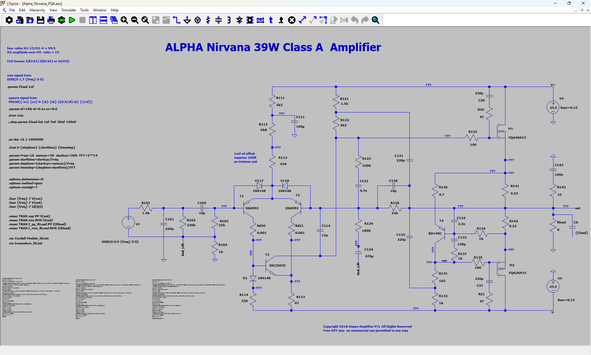Select the Diode placement tool
Image resolution: width=591 pixels, height=355 pixels.
click(x=239, y=20)
